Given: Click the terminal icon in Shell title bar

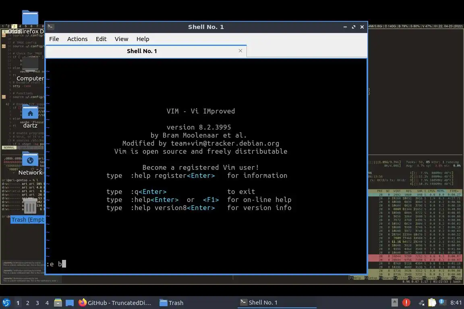Looking at the screenshot, I should coord(50,27).
